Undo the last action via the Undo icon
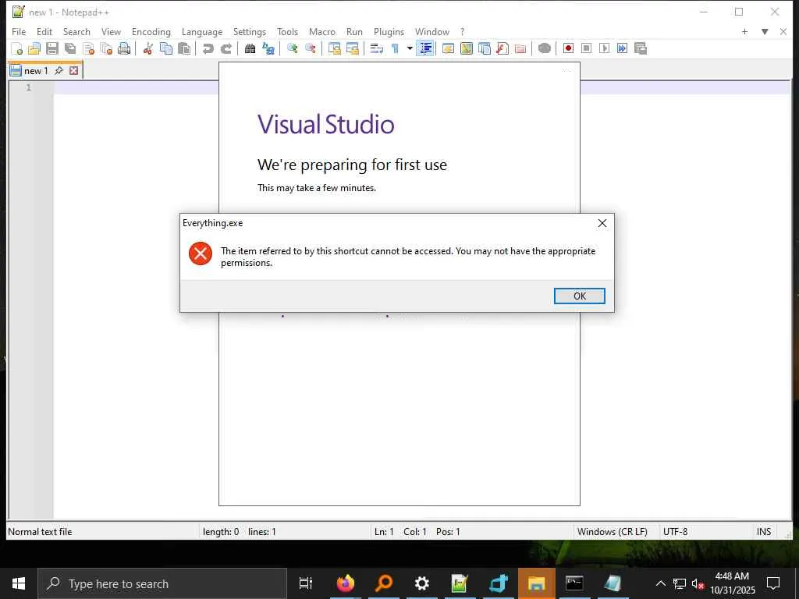 [x=208, y=48]
